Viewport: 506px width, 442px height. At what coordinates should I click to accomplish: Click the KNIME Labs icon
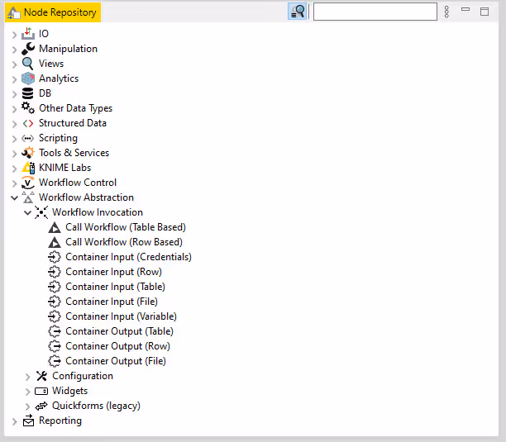(x=28, y=168)
